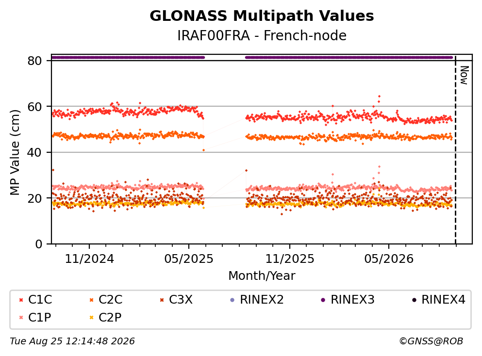Click the RINEX4 legend dot
The image size is (482, 356).
(x=414, y=300)
